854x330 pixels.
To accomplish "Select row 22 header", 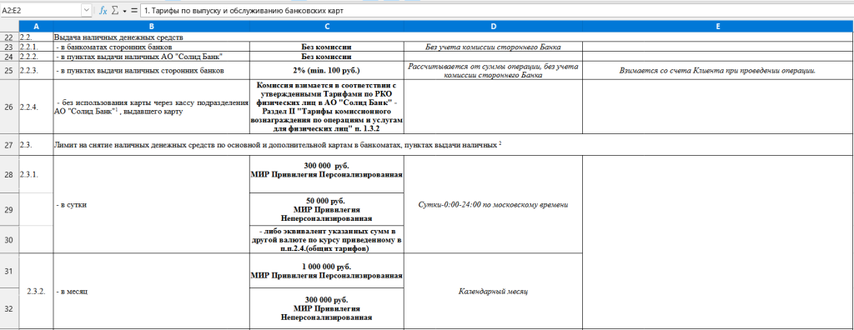I will click(x=9, y=37).
